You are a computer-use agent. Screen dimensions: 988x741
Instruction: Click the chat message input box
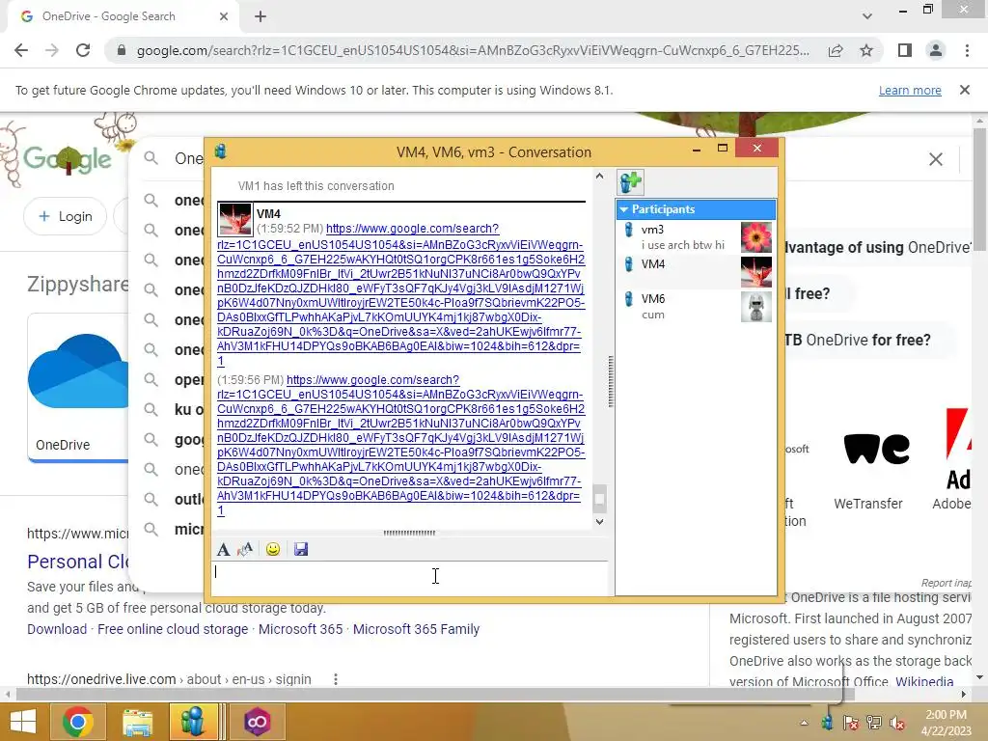pos(409,578)
